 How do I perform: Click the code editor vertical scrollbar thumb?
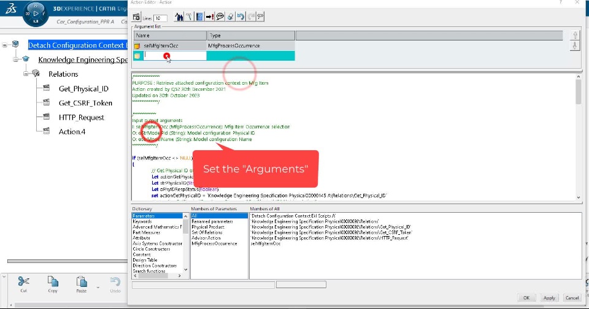[578, 91]
